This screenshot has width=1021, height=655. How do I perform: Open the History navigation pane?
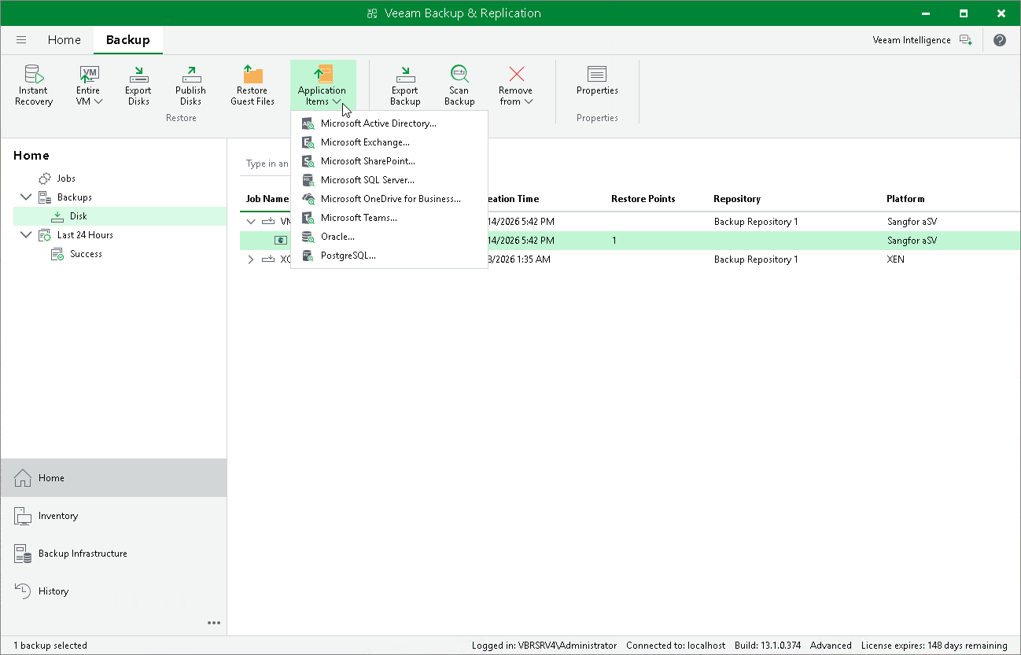pos(113,591)
